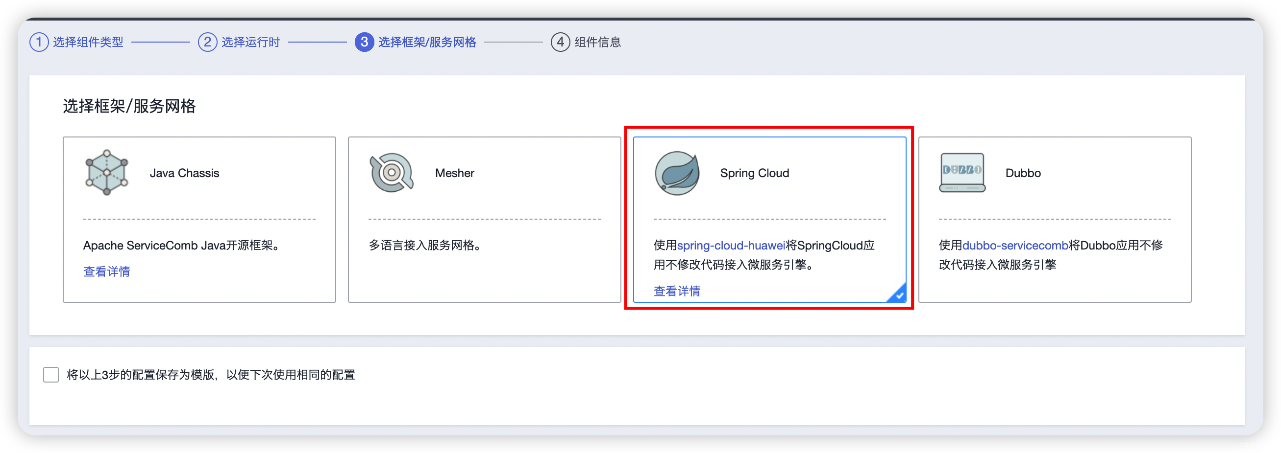Go to step 选择框架/服务网格
The image size is (1281, 453).
[427, 42]
